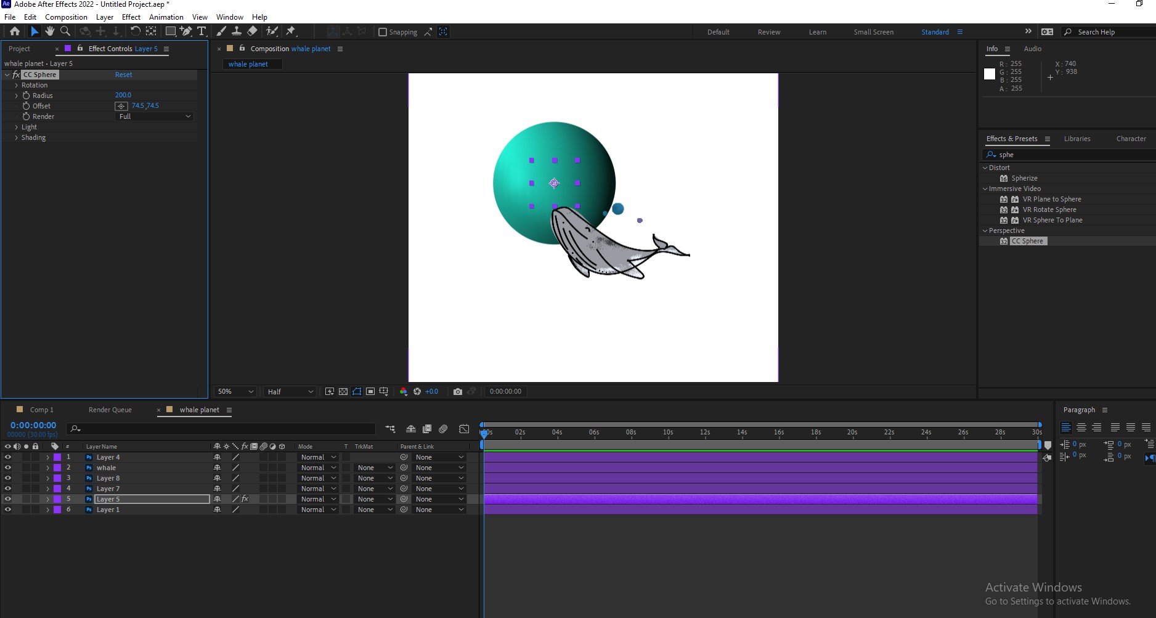Viewport: 1156px width, 618px height.
Task: Select the Pen tool
Action: point(186,31)
